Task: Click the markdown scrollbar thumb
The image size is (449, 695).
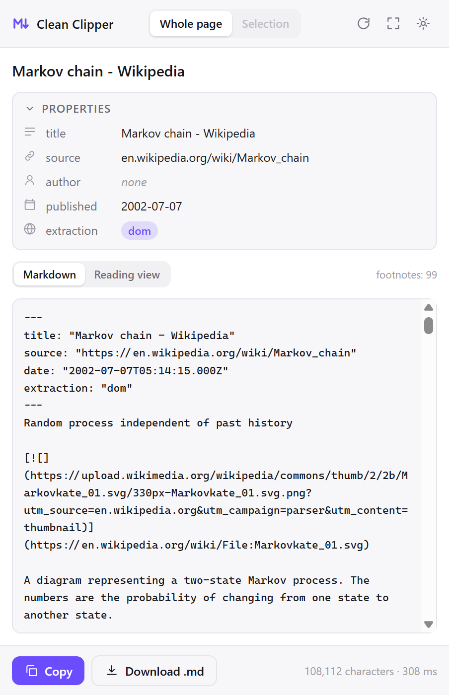Action: [429, 326]
